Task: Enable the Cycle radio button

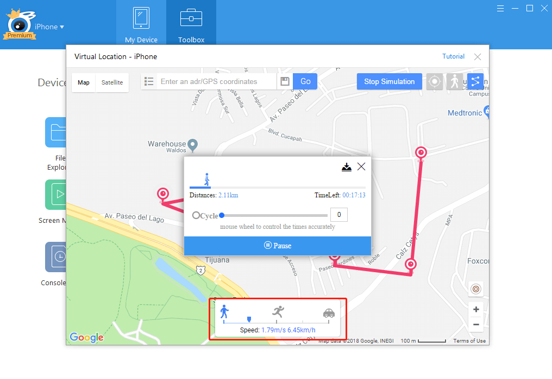Action: click(x=196, y=215)
